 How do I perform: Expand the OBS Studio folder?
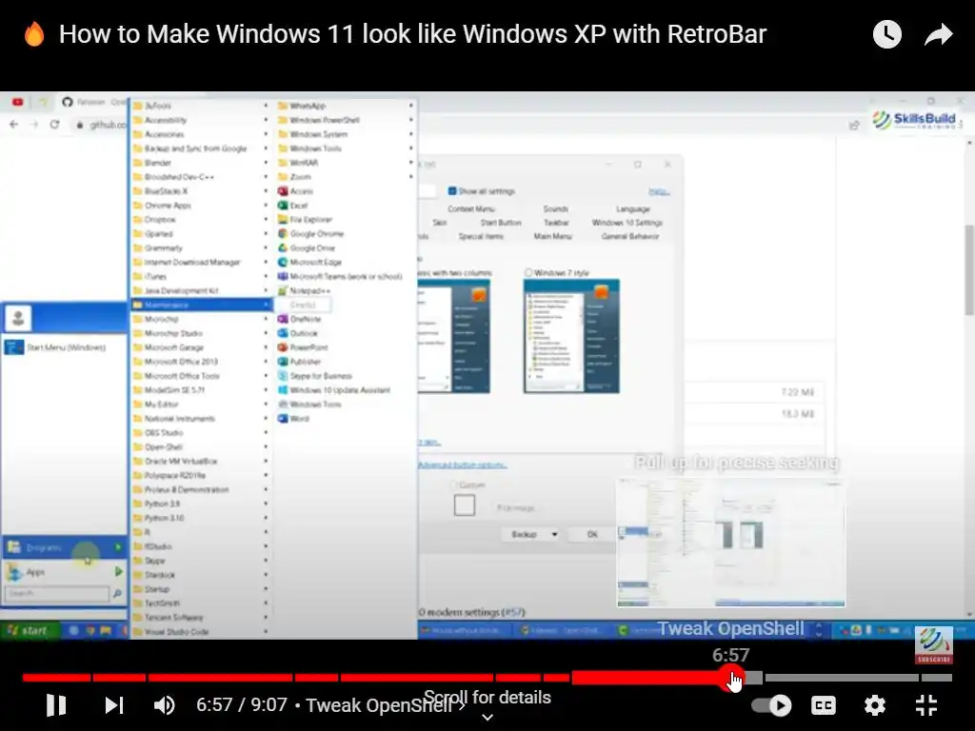(201, 433)
